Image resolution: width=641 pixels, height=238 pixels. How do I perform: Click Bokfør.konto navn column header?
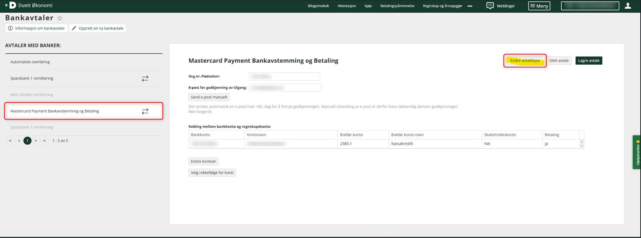point(435,135)
